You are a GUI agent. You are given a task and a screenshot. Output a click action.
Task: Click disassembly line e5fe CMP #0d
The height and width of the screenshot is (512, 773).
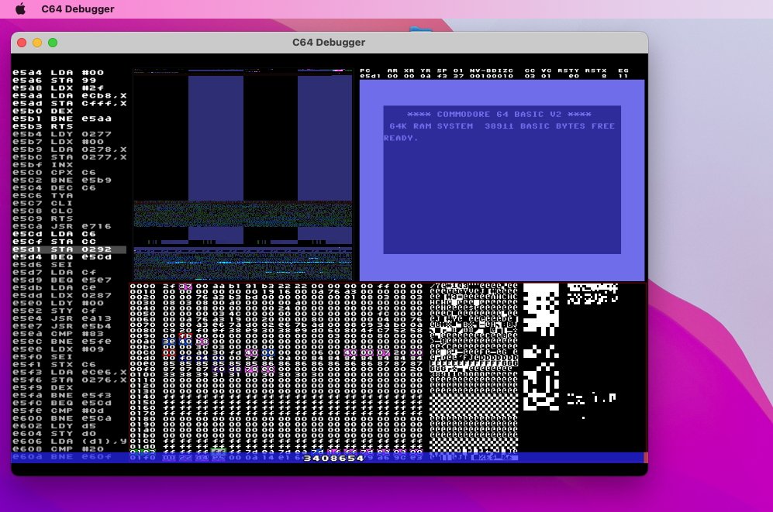tap(58, 411)
